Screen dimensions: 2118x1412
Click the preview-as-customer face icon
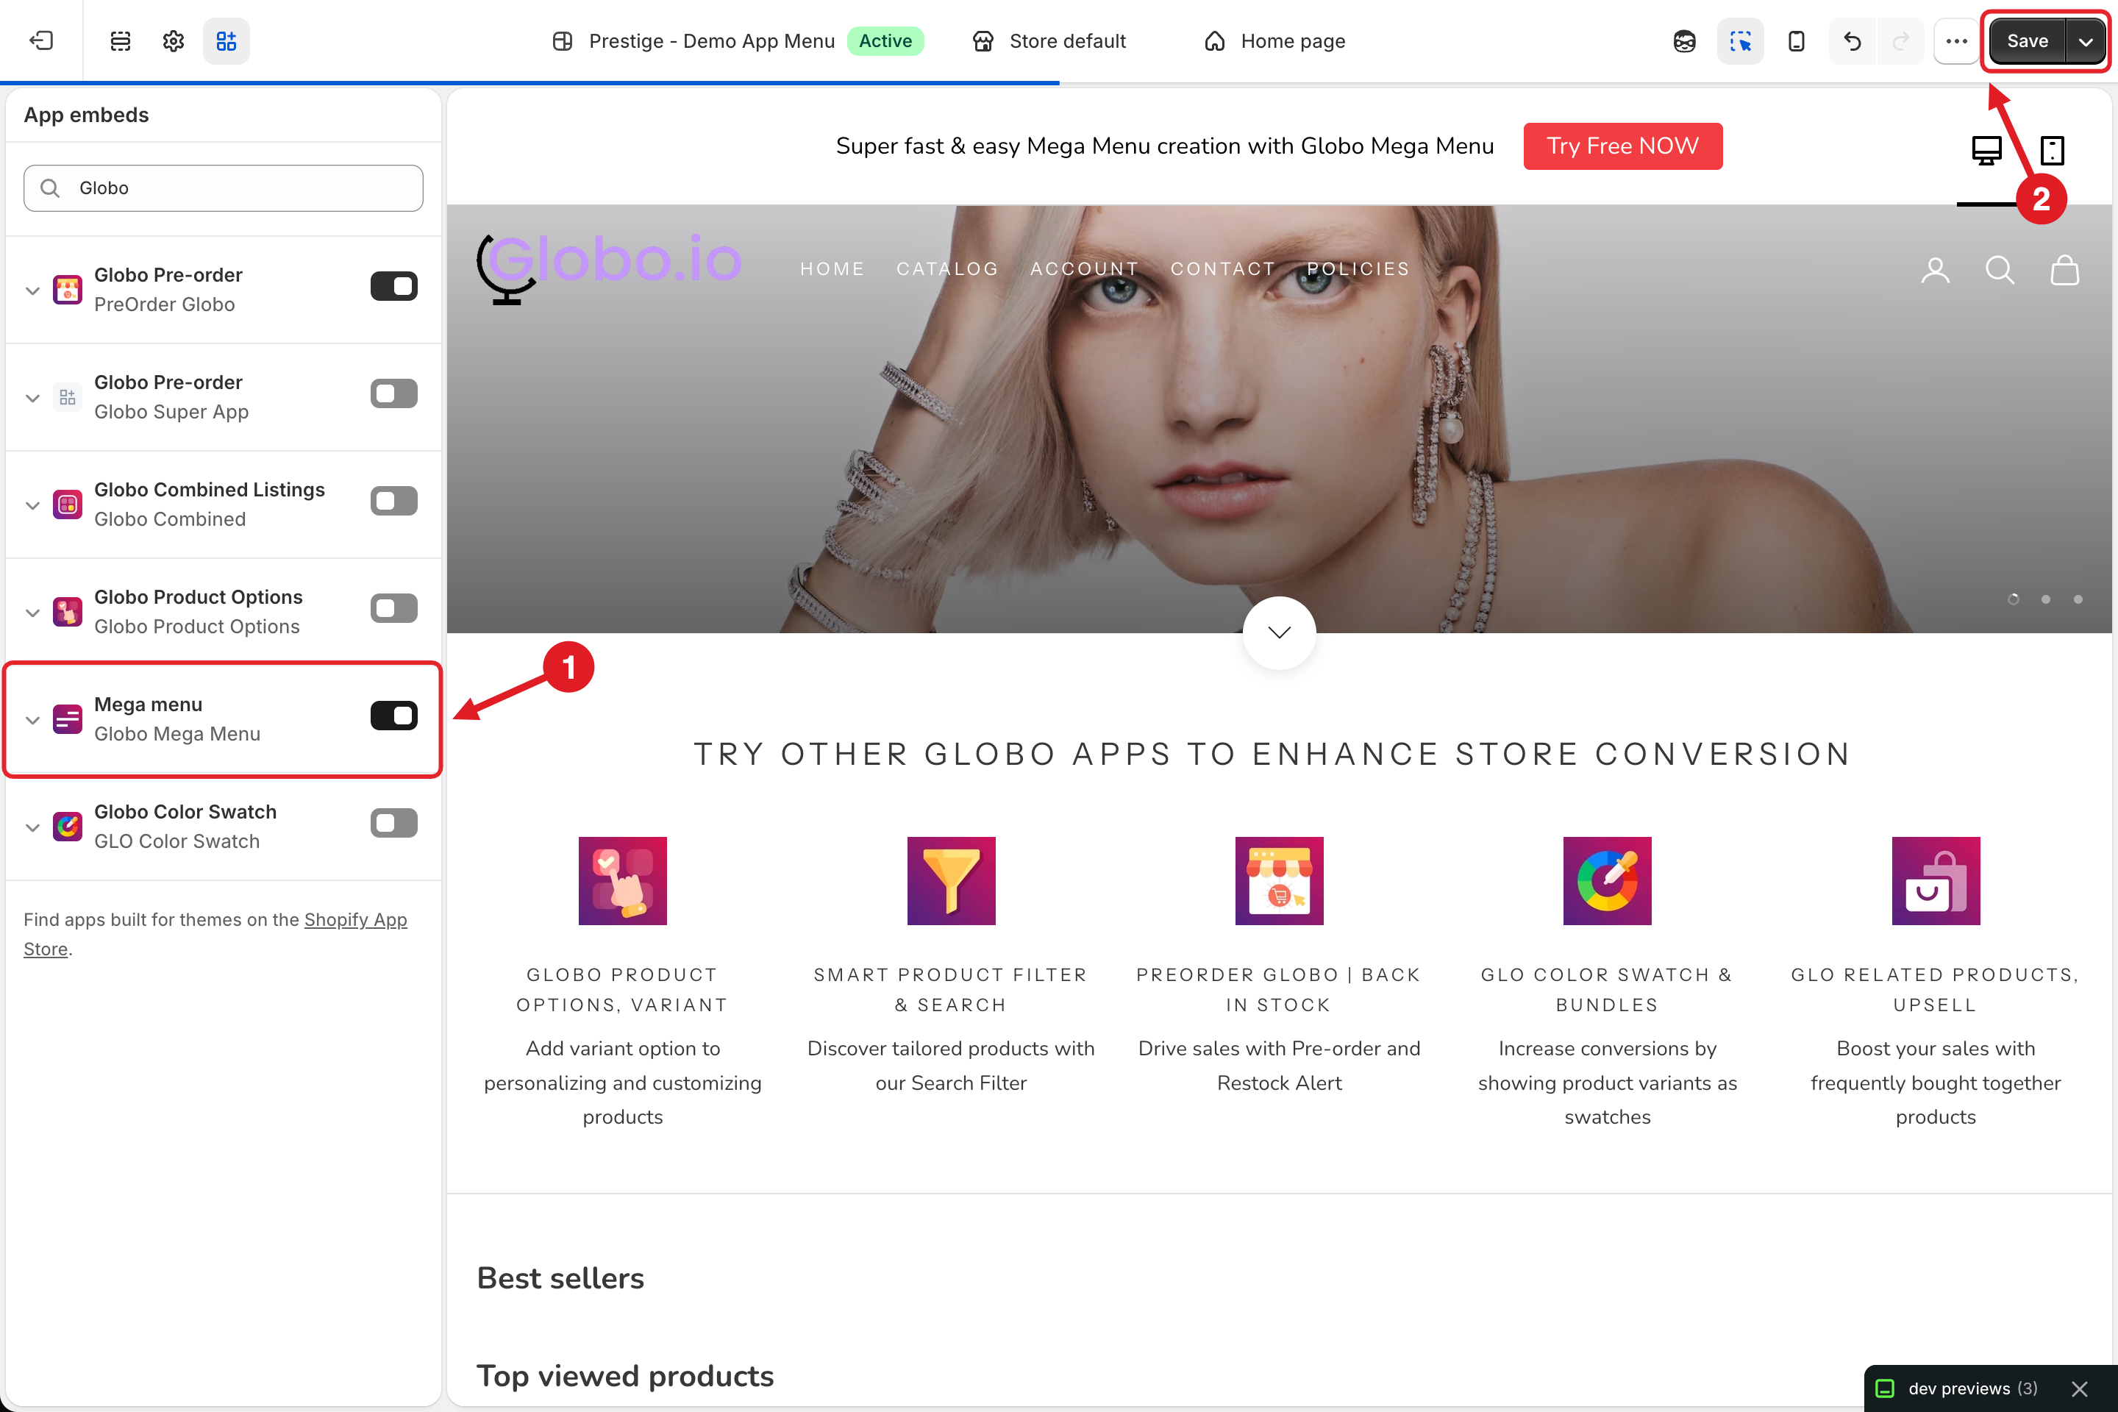[x=1684, y=40]
